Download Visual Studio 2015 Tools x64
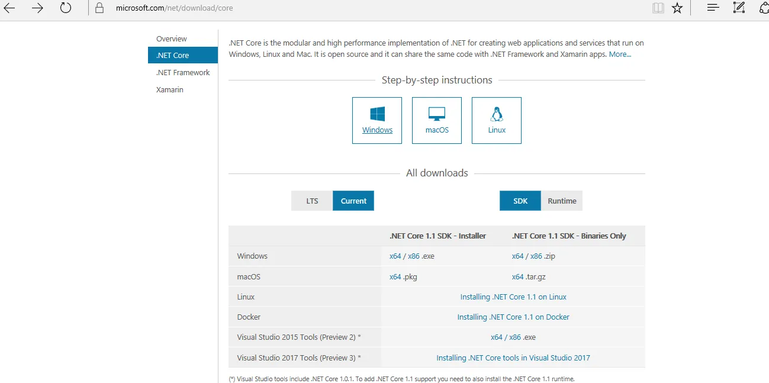The width and height of the screenshot is (769, 383). click(x=496, y=337)
